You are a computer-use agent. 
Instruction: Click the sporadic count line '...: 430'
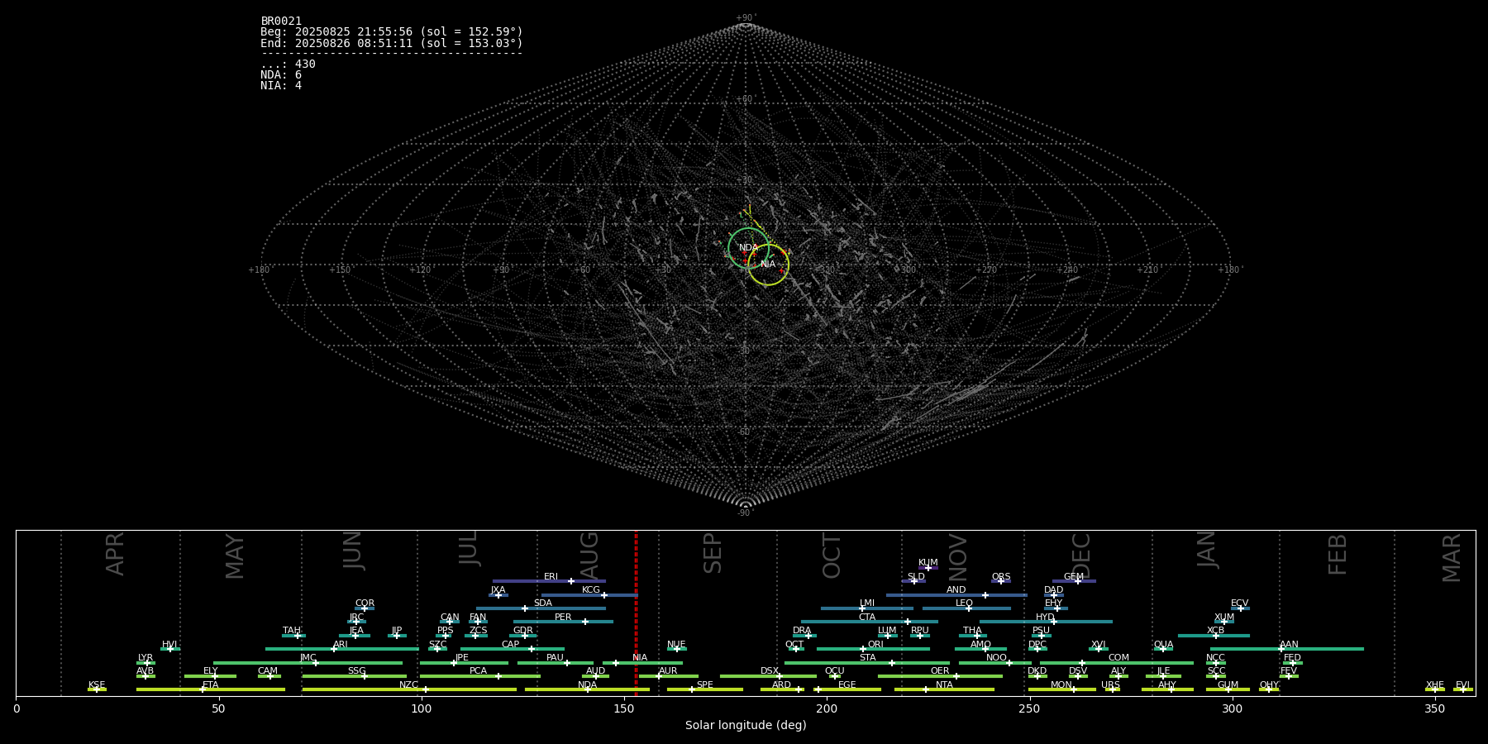point(288,64)
